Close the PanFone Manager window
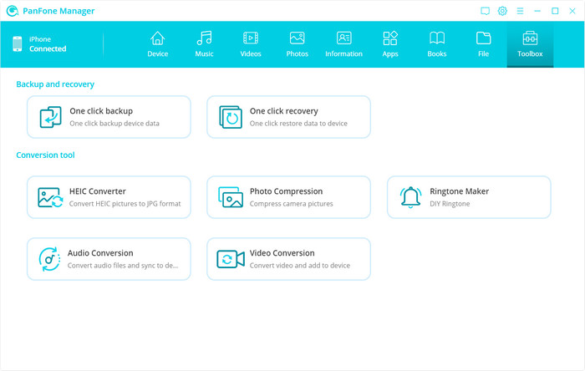Image resolution: width=585 pixels, height=371 pixels. (x=572, y=11)
